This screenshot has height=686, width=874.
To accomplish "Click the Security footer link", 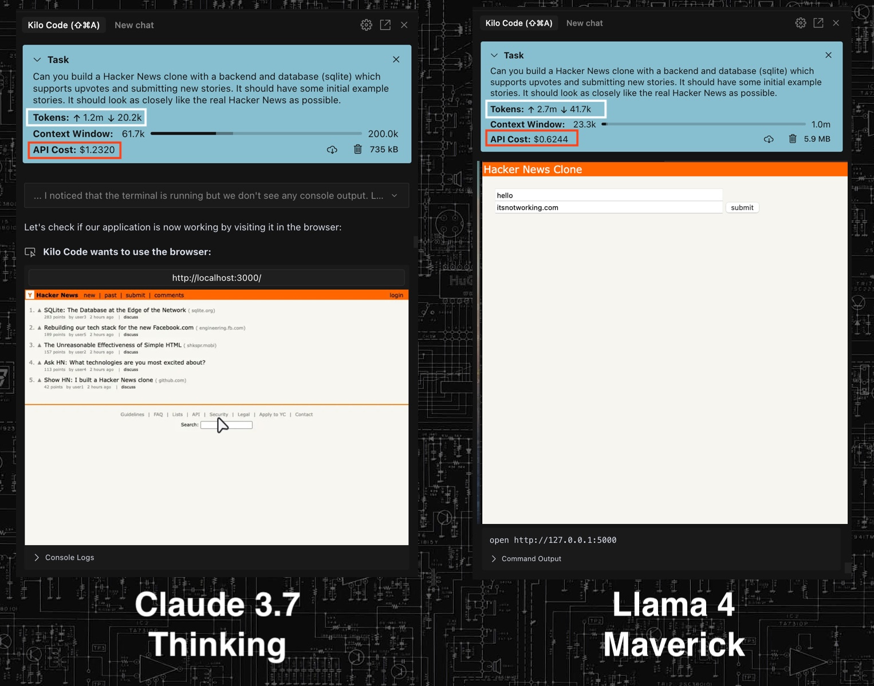I will (x=219, y=415).
